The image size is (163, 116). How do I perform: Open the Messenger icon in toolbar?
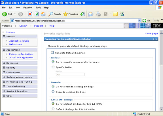point(122,14)
